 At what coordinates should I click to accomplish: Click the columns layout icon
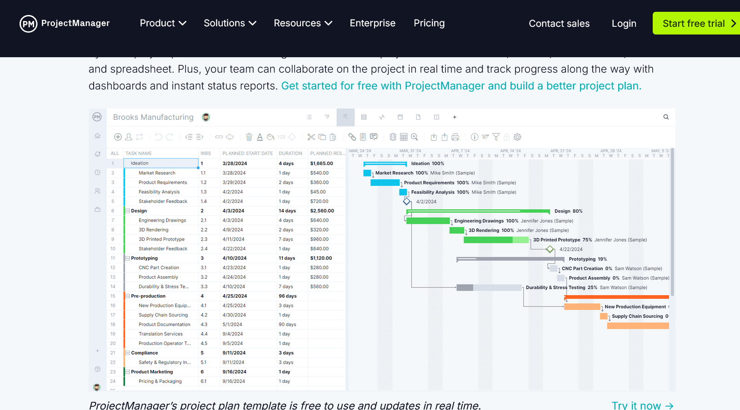point(393,137)
